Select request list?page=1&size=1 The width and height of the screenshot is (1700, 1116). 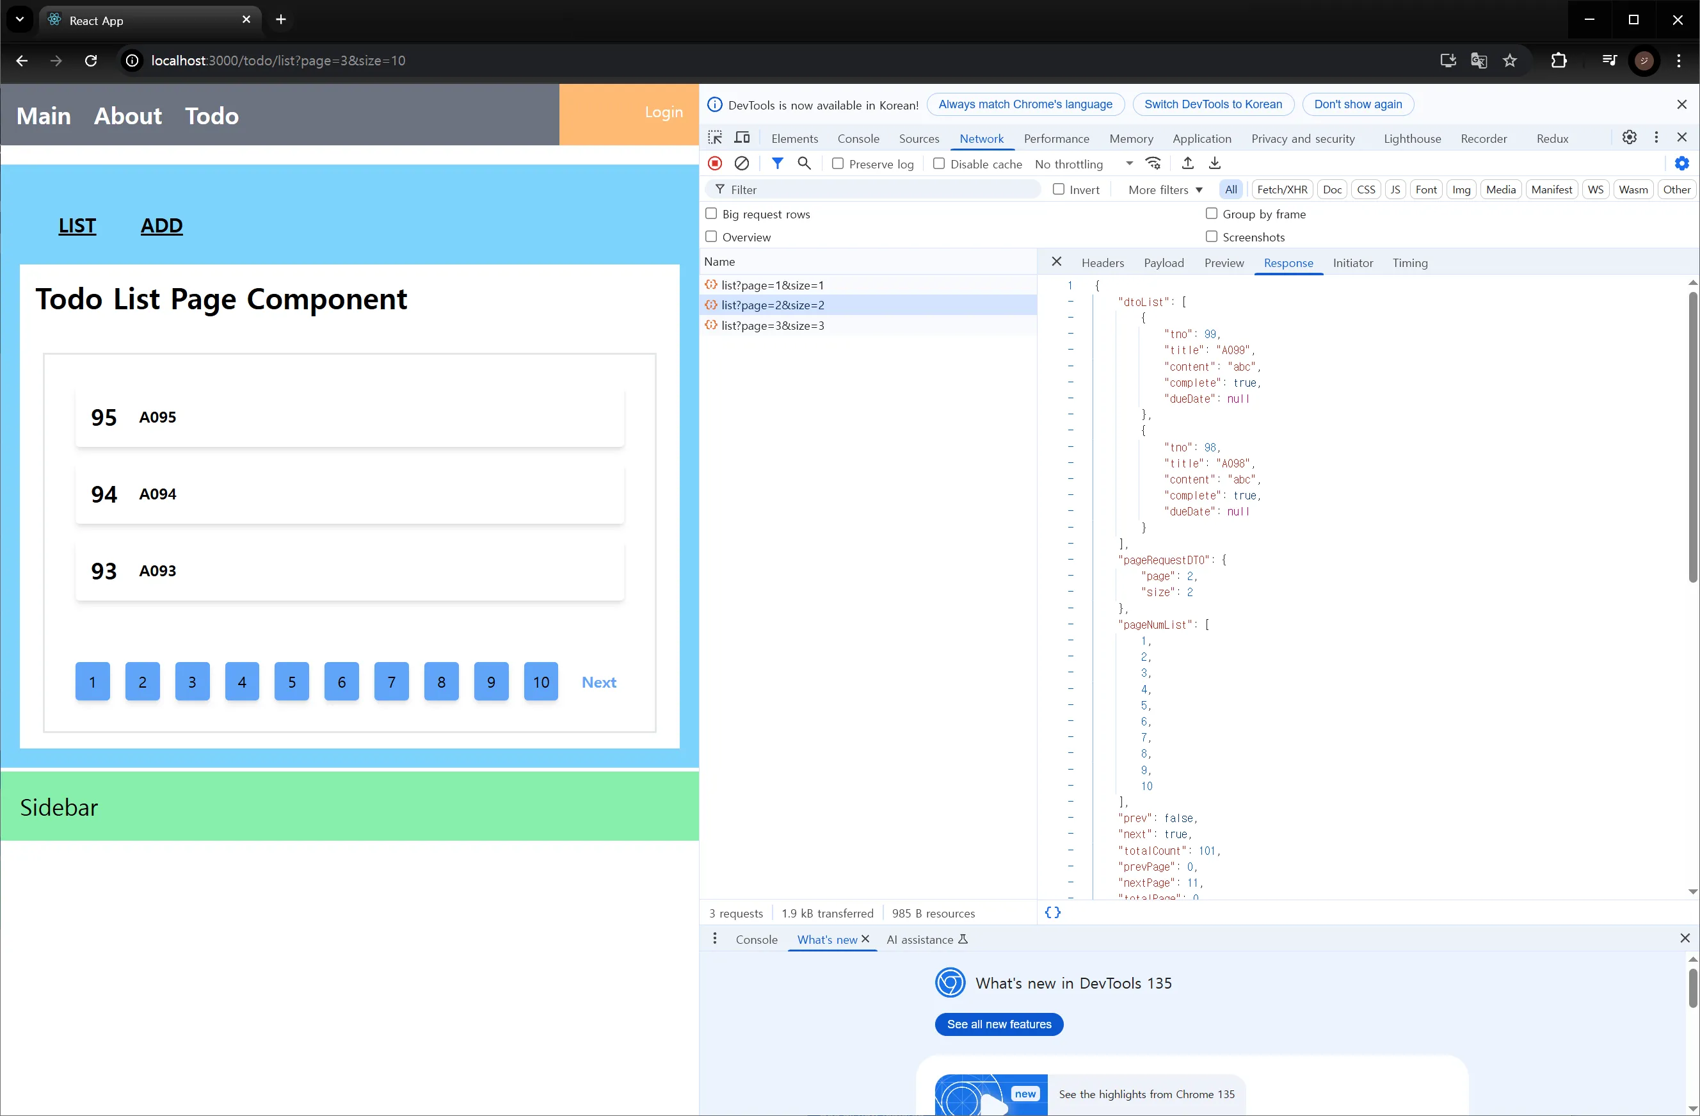pyautogui.click(x=868, y=285)
